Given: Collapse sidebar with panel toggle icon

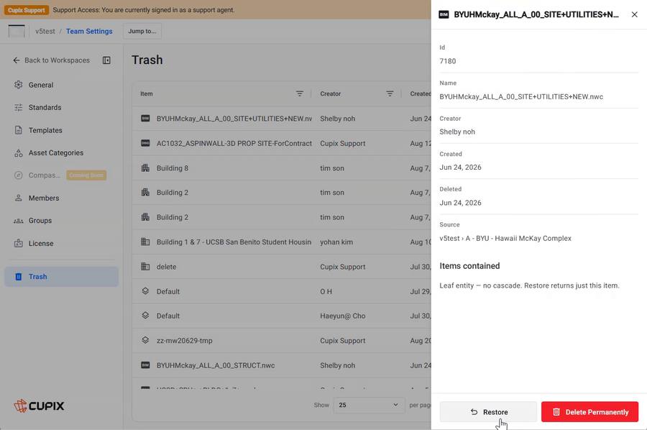Looking at the screenshot, I should click(106, 60).
